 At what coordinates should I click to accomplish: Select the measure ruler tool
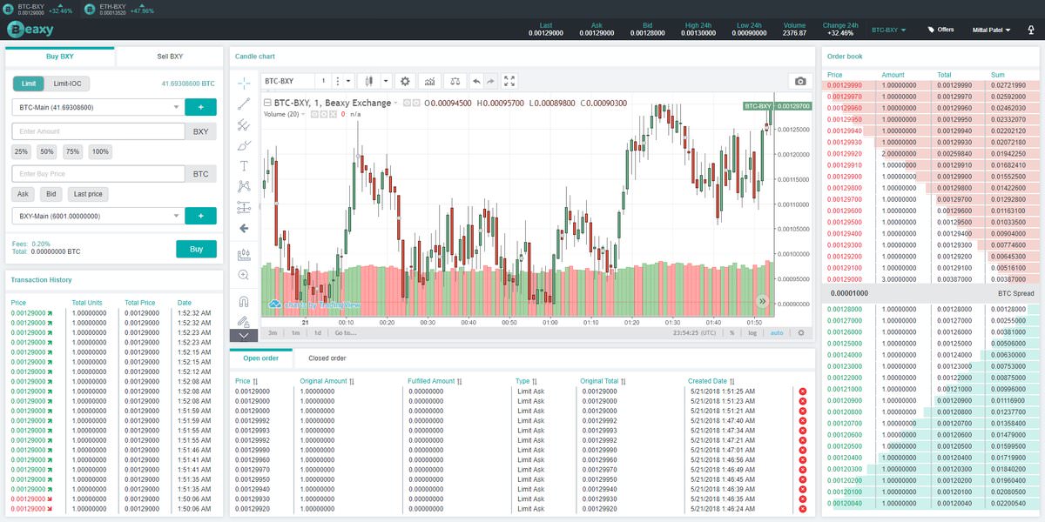(x=244, y=254)
